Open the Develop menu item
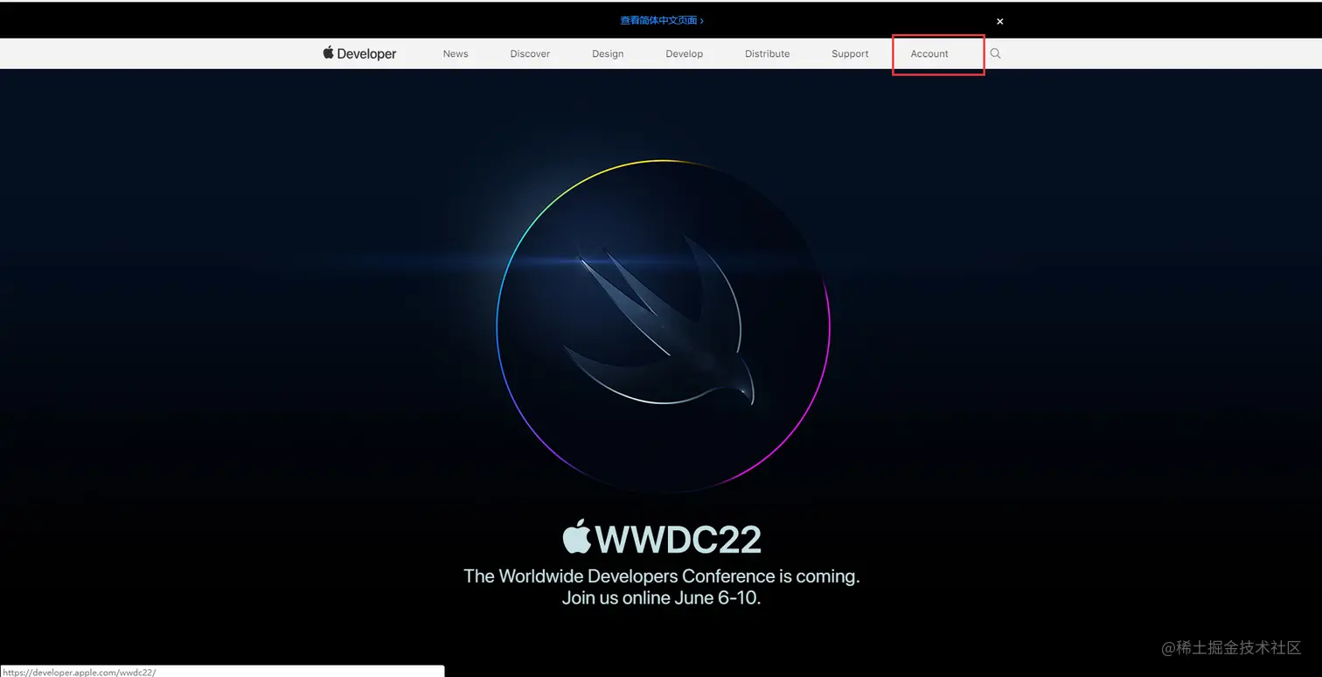Viewport: 1322px width, 677px height. point(684,53)
